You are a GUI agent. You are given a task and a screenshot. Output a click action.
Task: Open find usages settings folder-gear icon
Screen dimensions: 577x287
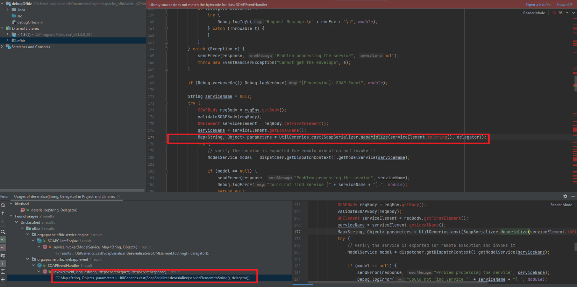[x=3, y=256]
